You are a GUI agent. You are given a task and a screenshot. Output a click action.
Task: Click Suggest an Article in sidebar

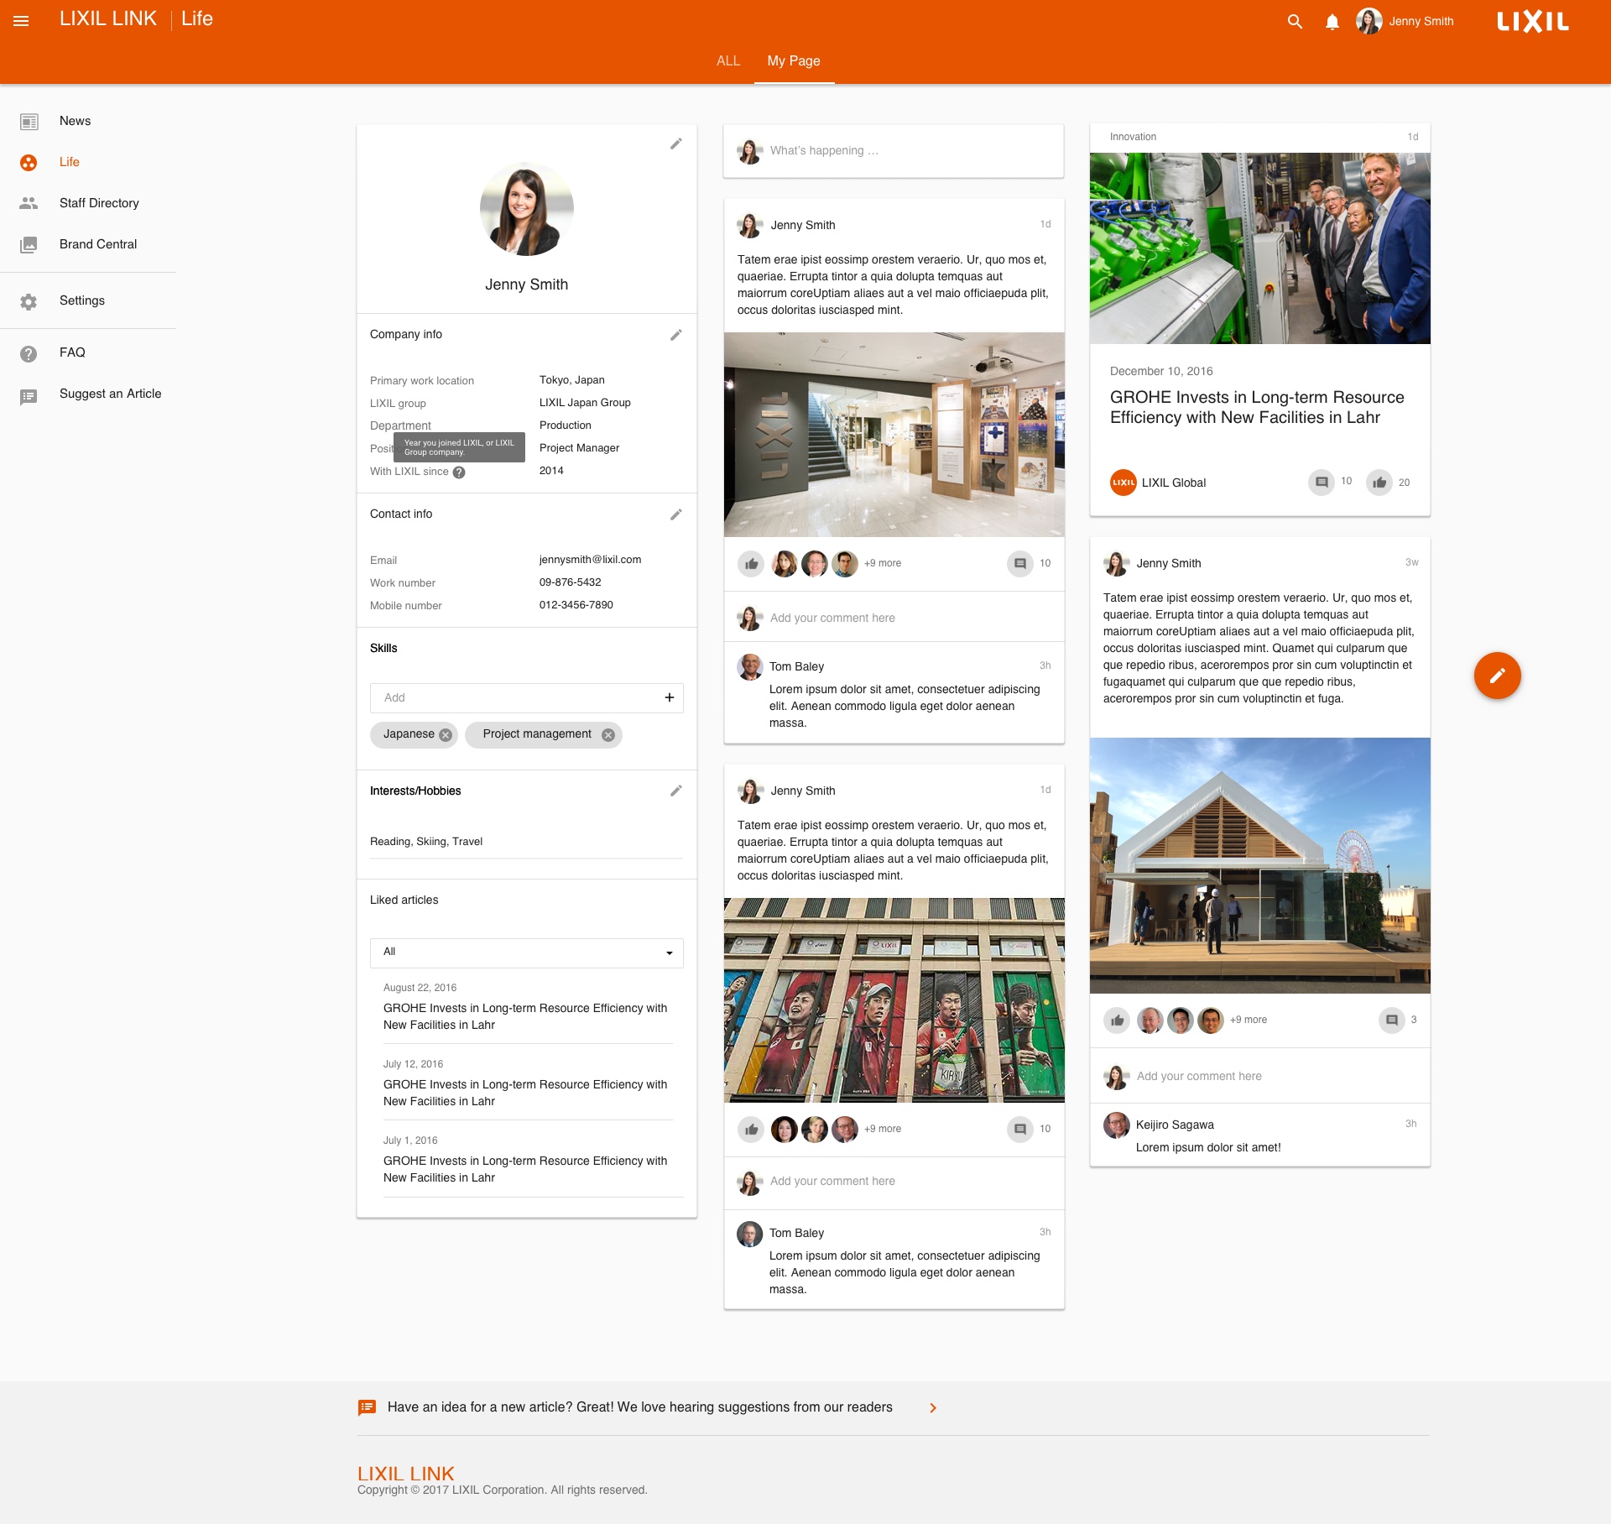point(110,394)
